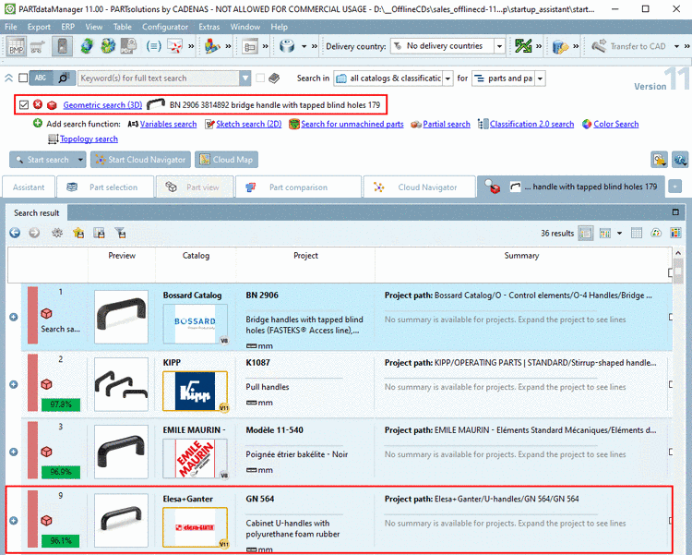Click the KIPP pull handles preview thumbnail
Image resolution: width=692 pixels, height=555 pixels.
point(122,384)
